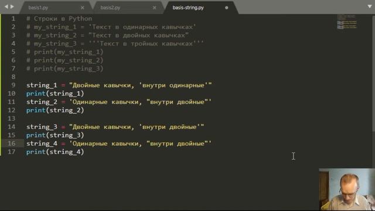Go to previous tab with left arrow
Viewport: 375px width, 211px height.
click(x=6, y=6)
